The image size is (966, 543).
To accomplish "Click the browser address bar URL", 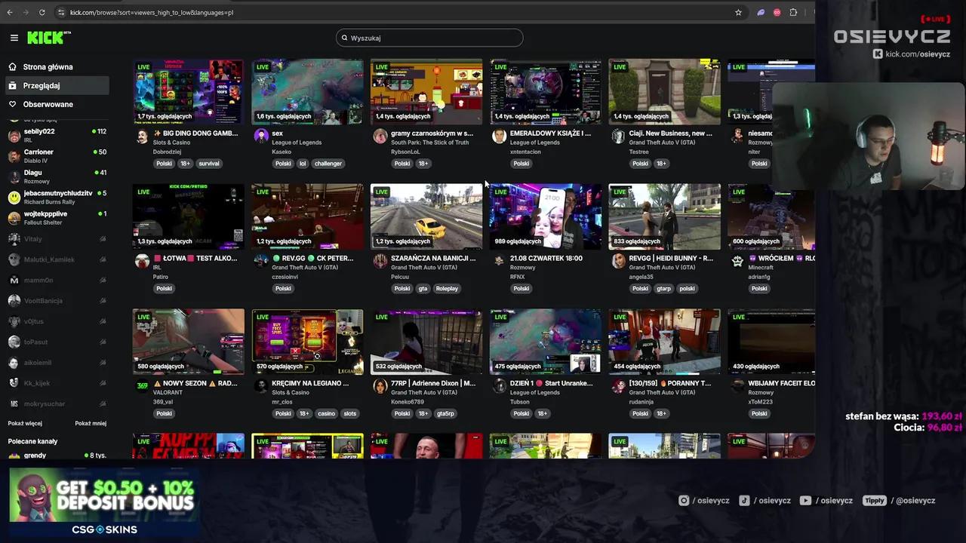I will click(151, 12).
